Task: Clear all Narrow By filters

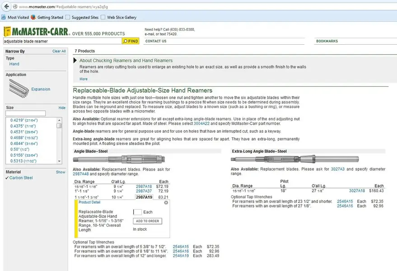Action: pyautogui.click(x=59, y=51)
